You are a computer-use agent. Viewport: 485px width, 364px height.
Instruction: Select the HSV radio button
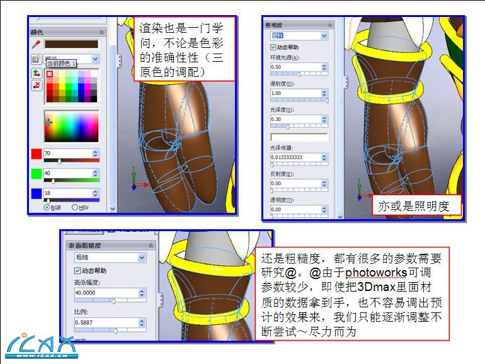pyautogui.click(x=74, y=207)
